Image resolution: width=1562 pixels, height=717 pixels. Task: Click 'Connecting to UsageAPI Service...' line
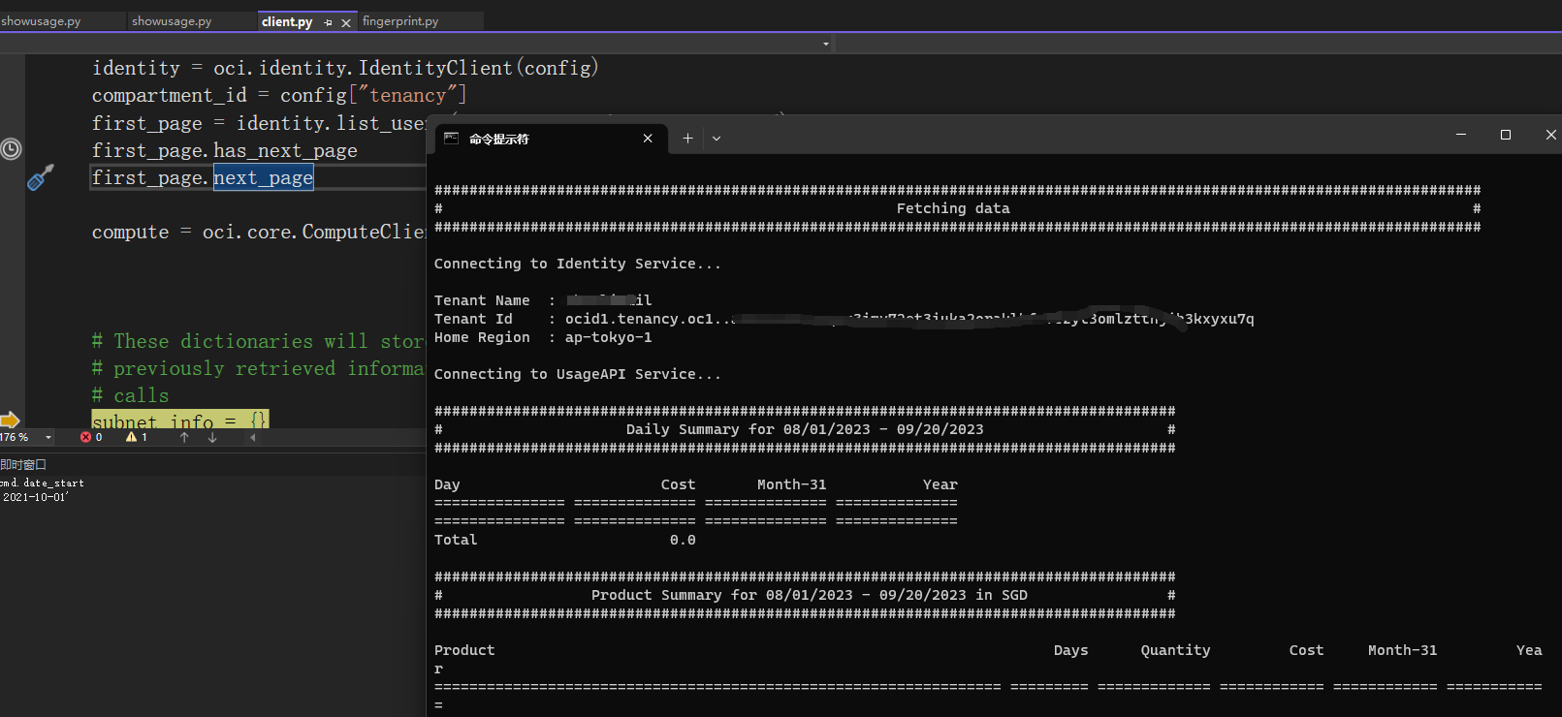click(x=578, y=374)
